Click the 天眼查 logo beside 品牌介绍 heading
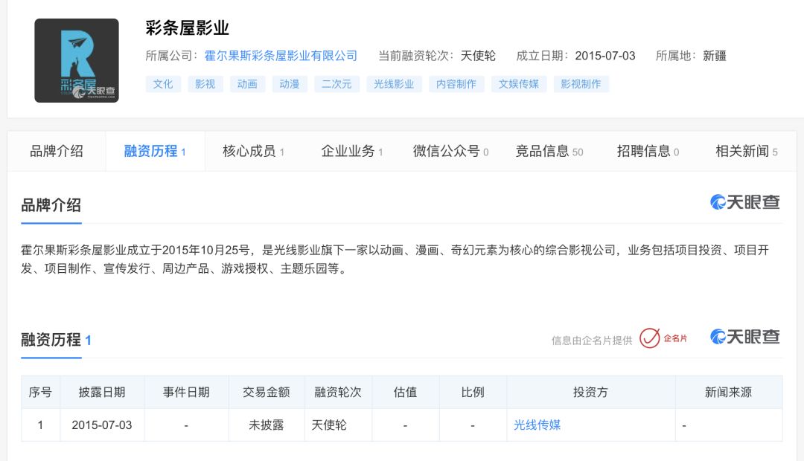 [745, 202]
